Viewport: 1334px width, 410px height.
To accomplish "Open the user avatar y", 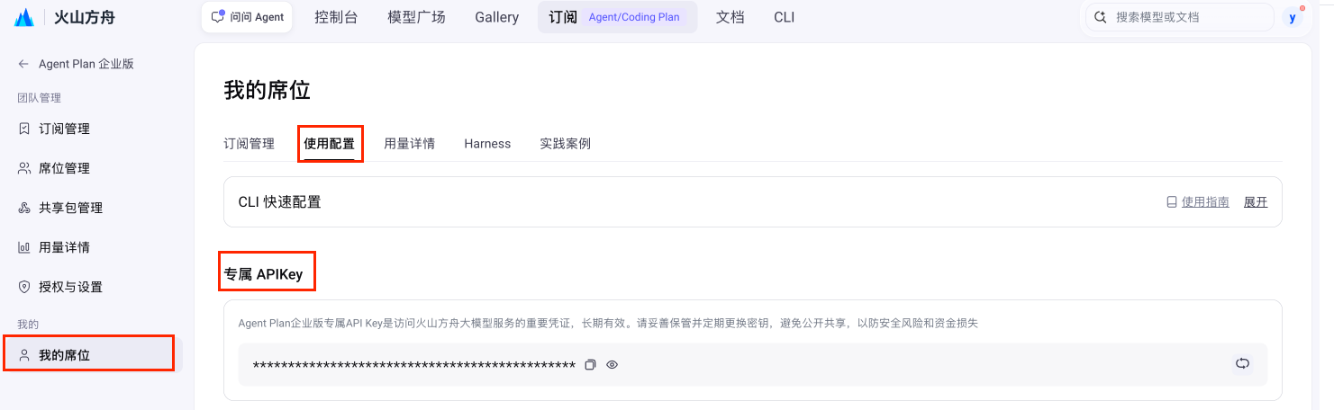I will (x=1293, y=17).
